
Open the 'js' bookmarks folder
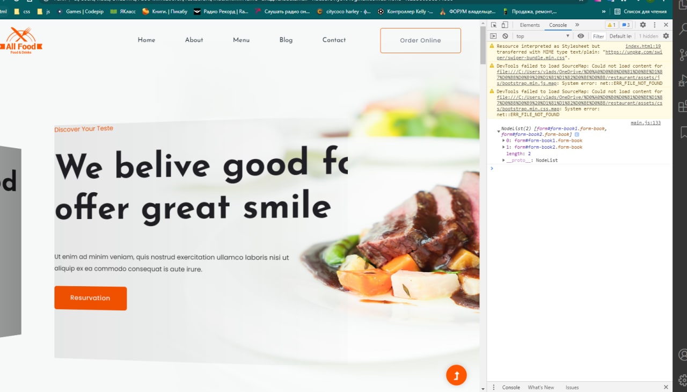click(43, 11)
